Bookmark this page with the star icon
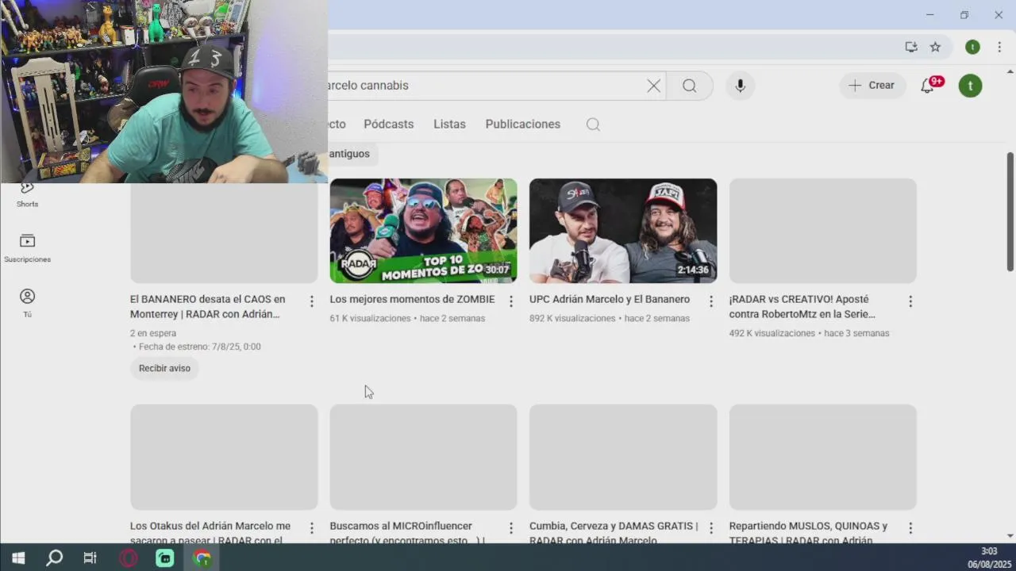 point(935,47)
